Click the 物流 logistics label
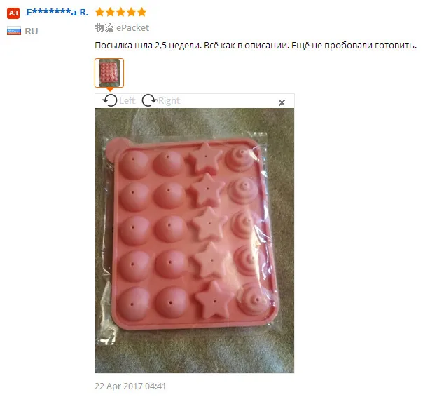Screen dimensions: 430x397 click(x=104, y=28)
